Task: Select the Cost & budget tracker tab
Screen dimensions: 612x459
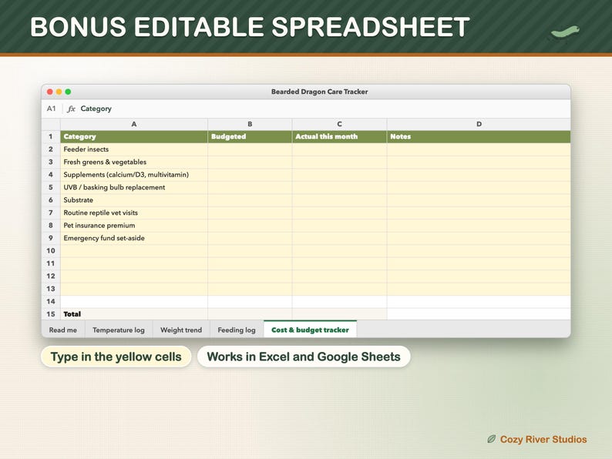Action: 311,330
